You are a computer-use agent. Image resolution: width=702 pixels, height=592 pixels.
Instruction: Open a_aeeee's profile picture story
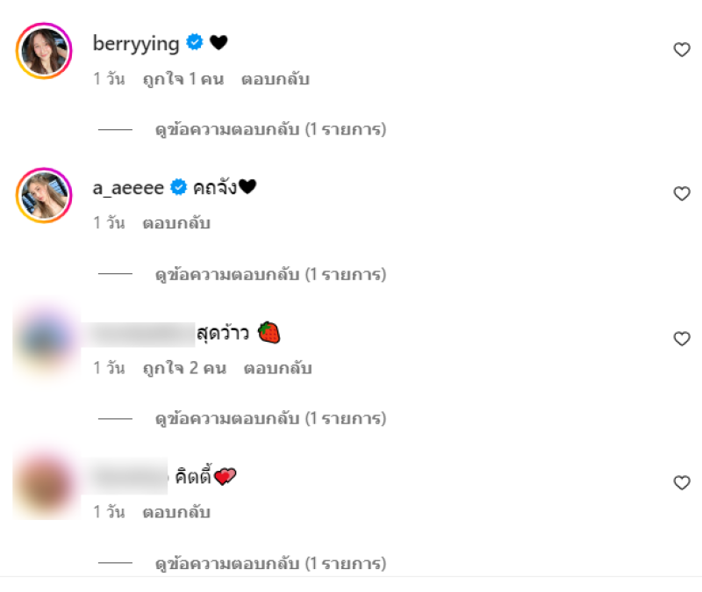click(x=44, y=195)
